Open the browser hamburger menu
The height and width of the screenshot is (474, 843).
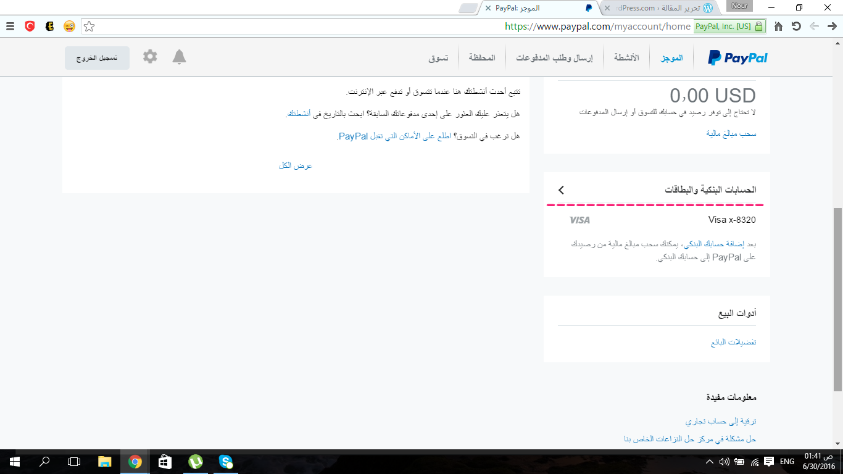(x=9, y=26)
